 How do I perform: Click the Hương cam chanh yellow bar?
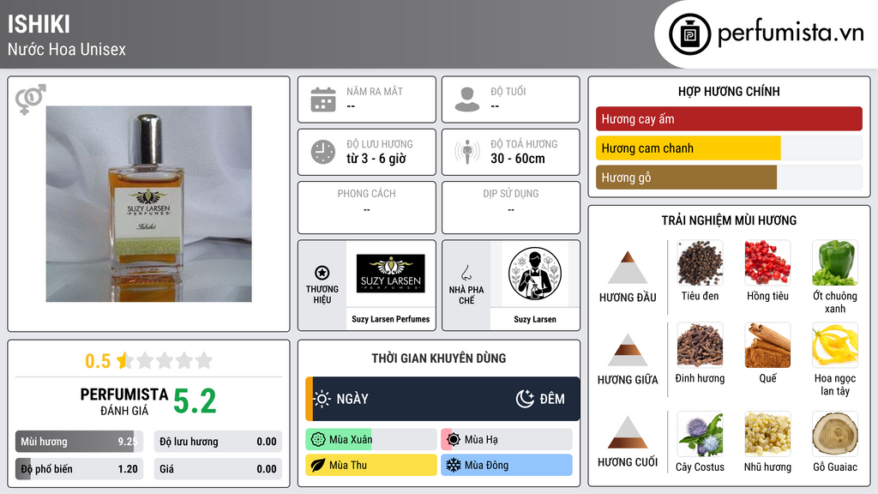click(x=689, y=148)
